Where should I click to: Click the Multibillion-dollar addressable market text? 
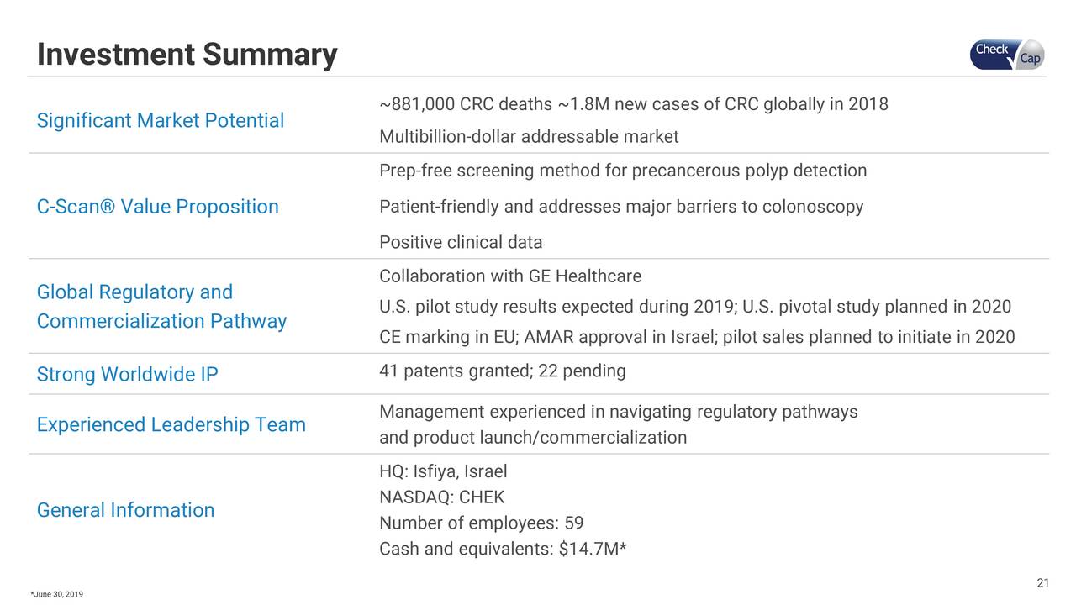click(x=529, y=137)
